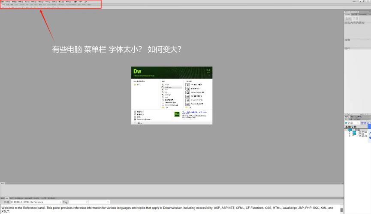Open the More folder under top features
The width and height of the screenshot is (371, 214).
188,108
